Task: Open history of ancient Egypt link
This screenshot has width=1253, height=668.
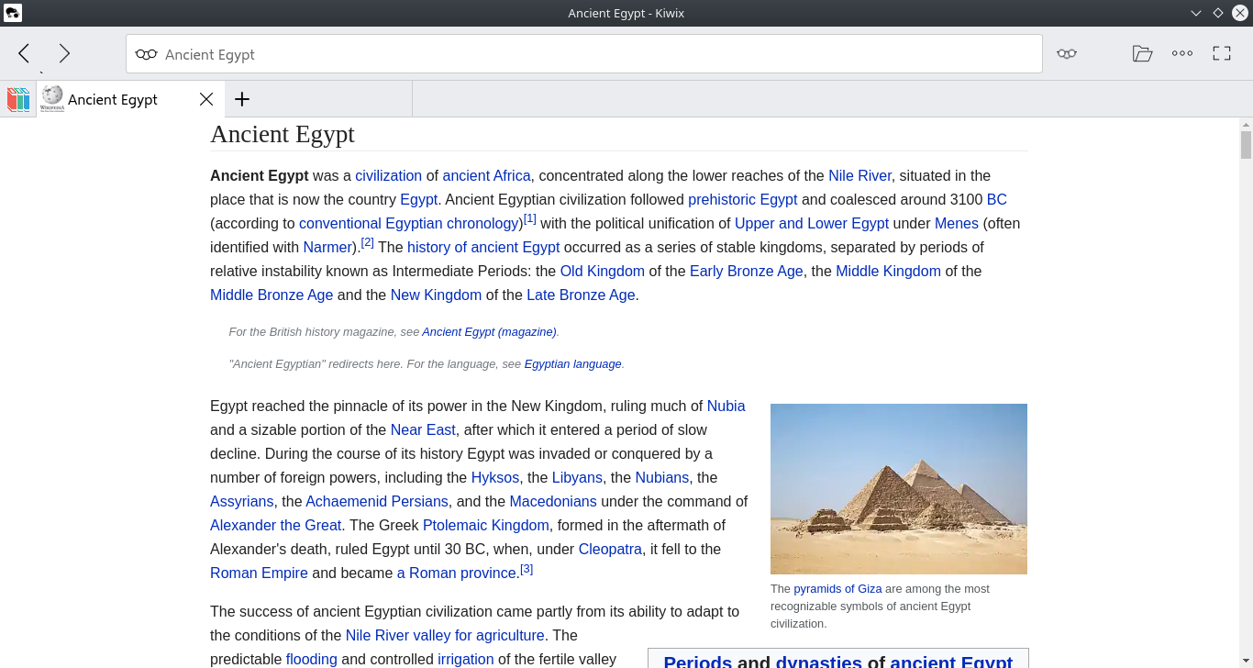Action: [483, 247]
